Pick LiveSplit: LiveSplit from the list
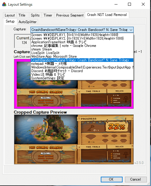151x186 pixels. point(82,53)
